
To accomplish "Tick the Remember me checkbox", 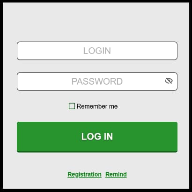I will pos(72,106).
